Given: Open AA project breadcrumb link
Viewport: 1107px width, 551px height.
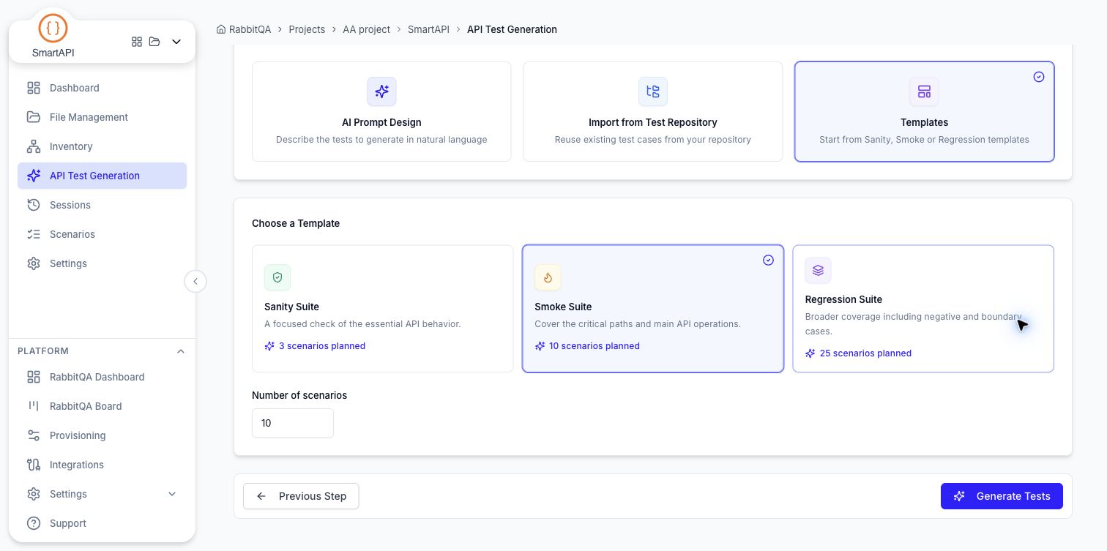Looking at the screenshot, I should [x=366, y=29].
